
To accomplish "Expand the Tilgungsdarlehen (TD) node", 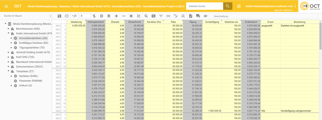I will point(12,48).
